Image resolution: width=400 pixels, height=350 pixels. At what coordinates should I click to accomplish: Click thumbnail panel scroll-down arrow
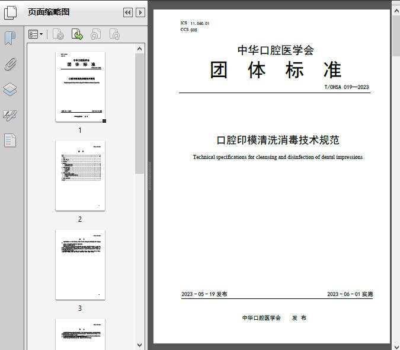point(139,345)
